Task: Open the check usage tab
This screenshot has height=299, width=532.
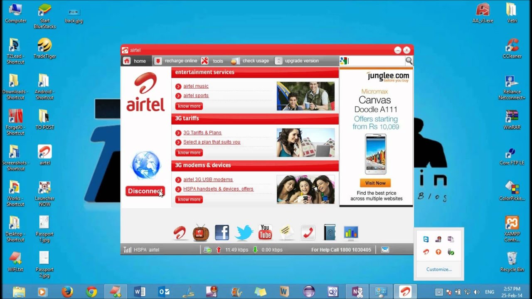Action: coord(250,61)
